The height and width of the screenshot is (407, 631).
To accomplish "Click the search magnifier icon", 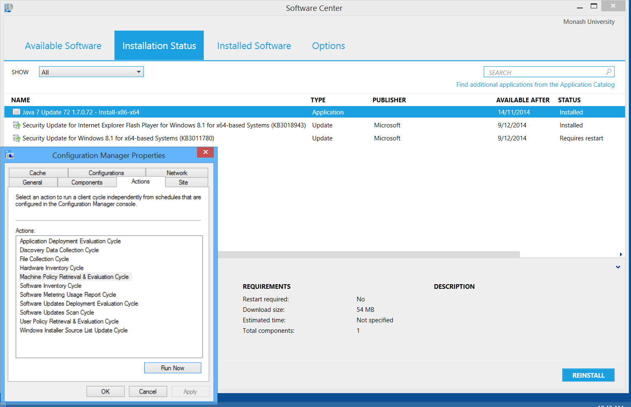I will 609,72.
